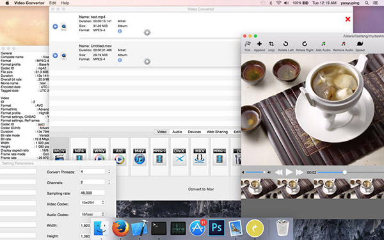Open settings gear for Untitled.mov
This screenshot has width=384, height=240.
147,61
